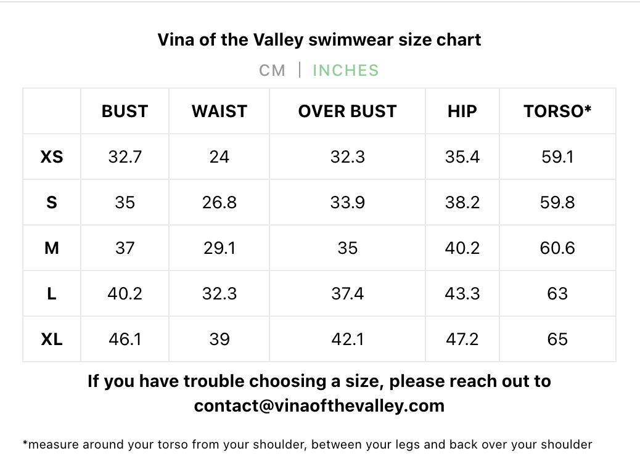Click the M hip value 40.2
Viewport: 640px width, 472px height.
coord(462,248)
